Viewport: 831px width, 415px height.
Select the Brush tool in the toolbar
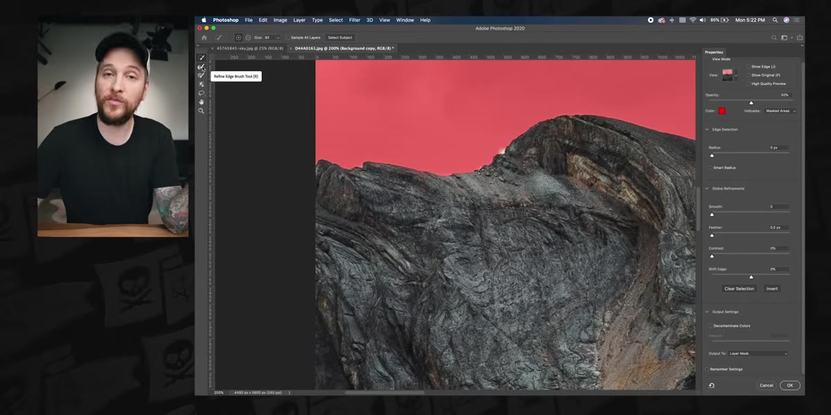tap(202, 75)
